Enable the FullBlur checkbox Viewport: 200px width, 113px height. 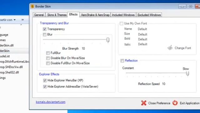(x=48, y=53)
